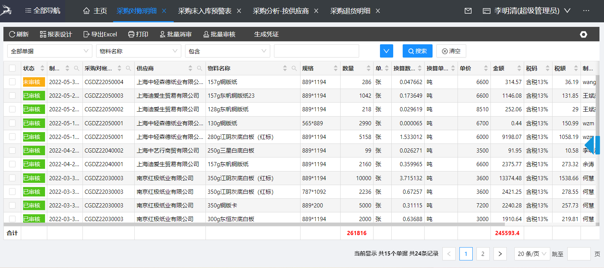
Task: Open the 全部单据 dropdown
Action: point(50,51)
